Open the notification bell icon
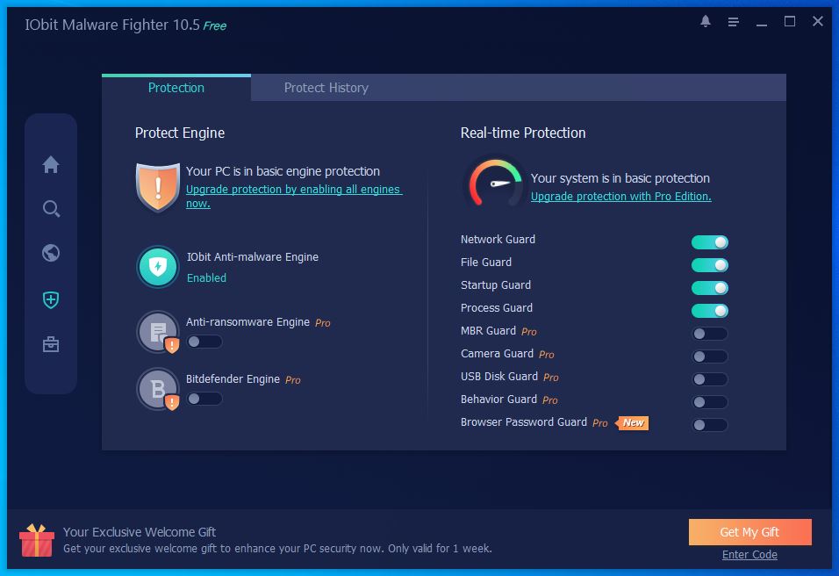This screenshot has width=839, height=576. coord(706,21)
